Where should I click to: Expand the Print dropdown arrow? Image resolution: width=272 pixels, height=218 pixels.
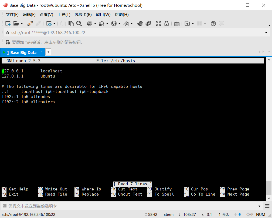pos(95,24)
